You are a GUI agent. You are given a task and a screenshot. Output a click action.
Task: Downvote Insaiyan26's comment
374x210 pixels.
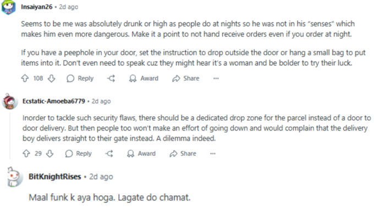[52, 78]
